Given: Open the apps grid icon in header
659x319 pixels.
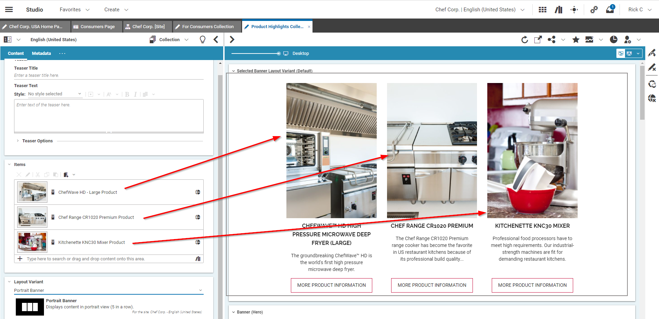Looking at the screenshot, I should (x=543, y=10).
